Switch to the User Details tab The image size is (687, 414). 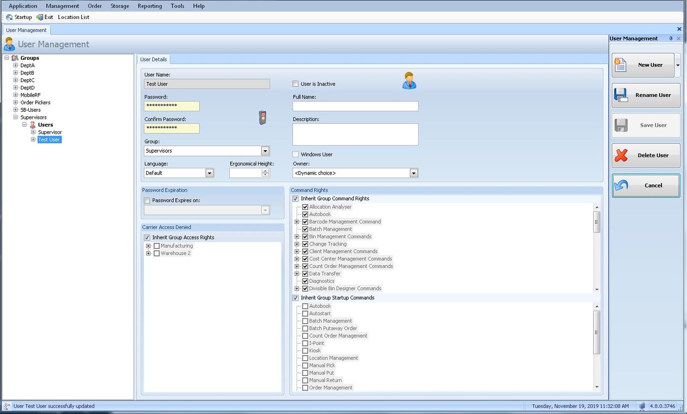click(x=153, y=59)
